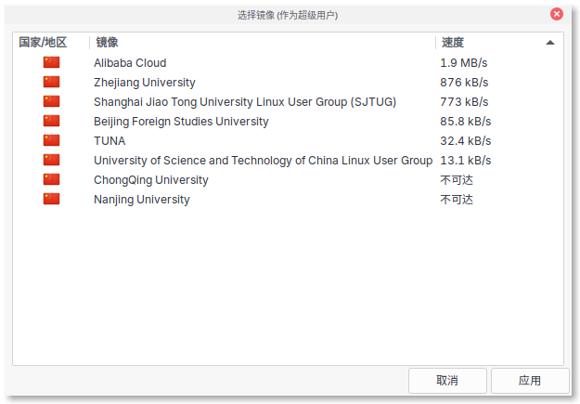Click the flag icon in the TUNA row

pos(51,140)
